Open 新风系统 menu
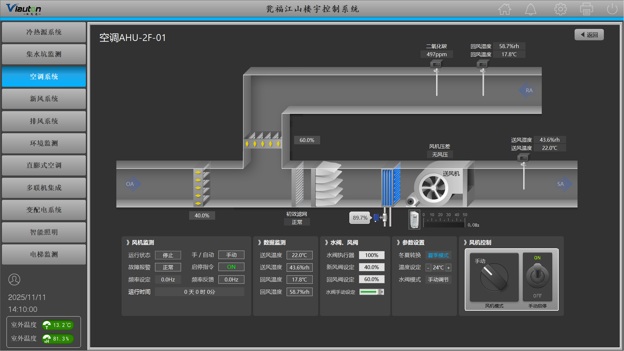Image resolution: width=624 pixels, height=351 pixels. (44, 99)
